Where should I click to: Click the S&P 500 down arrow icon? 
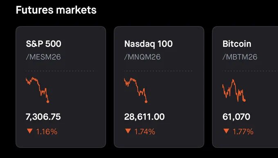coord(30,131)
